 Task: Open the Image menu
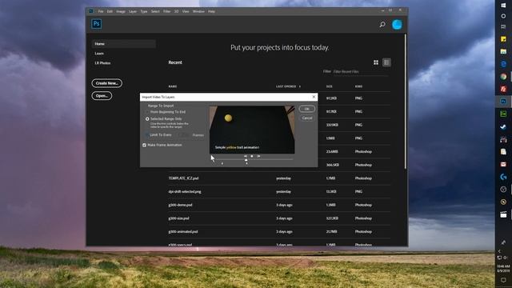[x=121, y=11]
